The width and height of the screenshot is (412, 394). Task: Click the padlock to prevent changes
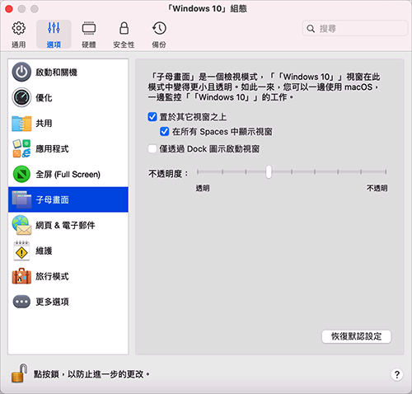click(19, 373)
